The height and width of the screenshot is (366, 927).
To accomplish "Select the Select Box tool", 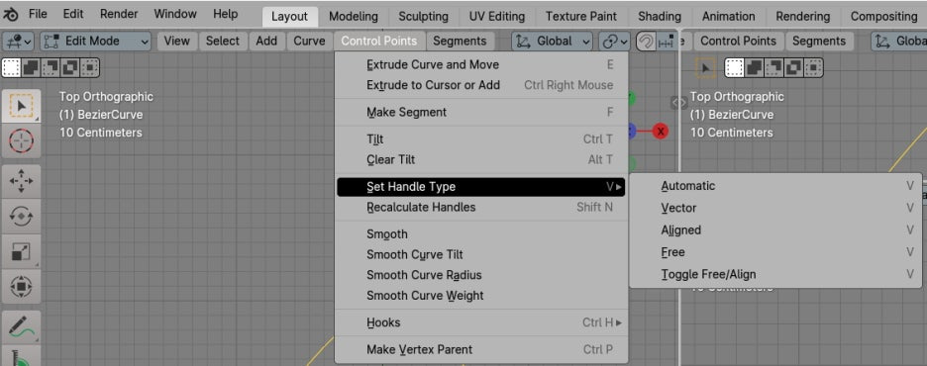I will pyautogui.click(x=21, y=106).
